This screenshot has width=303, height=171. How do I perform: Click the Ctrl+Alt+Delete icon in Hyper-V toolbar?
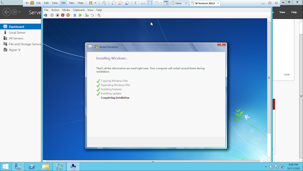tap(45, 15)
